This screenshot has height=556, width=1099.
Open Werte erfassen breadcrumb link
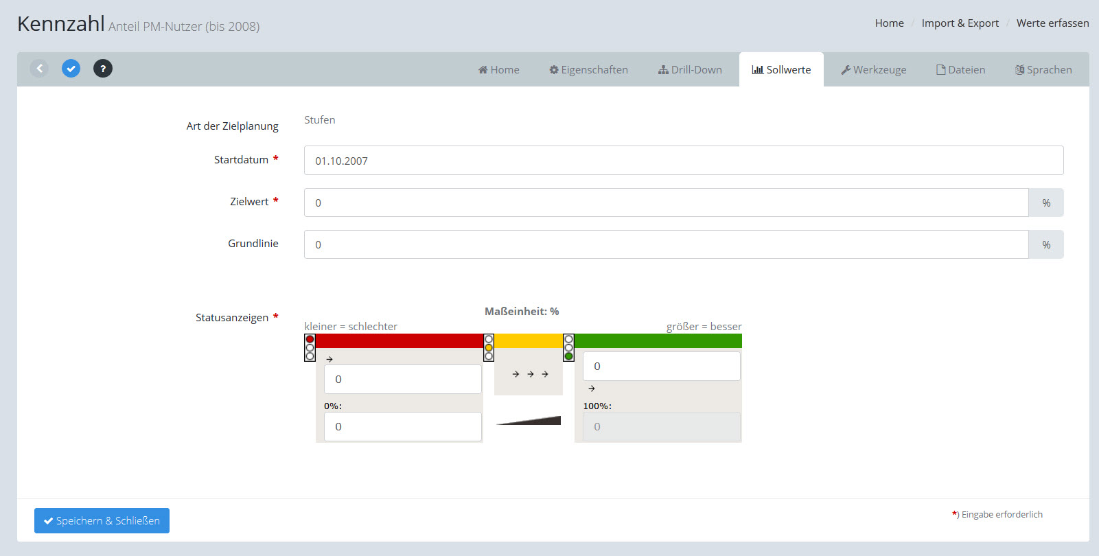1052,23
